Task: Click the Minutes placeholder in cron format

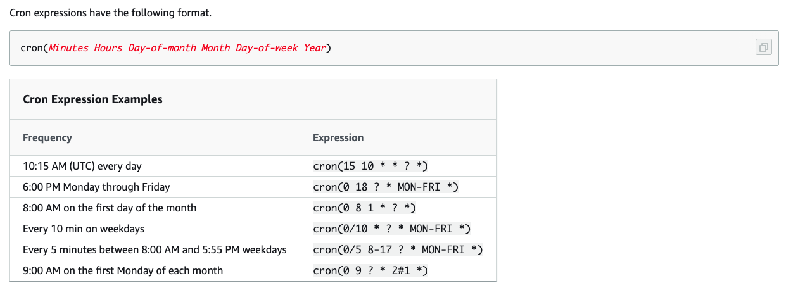Action: tap(68, 48)
